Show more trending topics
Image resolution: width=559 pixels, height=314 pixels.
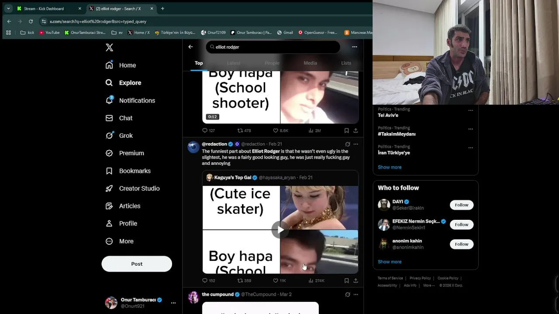tap(390, 167)
